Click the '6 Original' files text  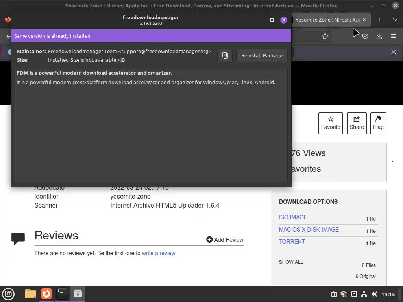pyautogui.click(x=366, y=276)
